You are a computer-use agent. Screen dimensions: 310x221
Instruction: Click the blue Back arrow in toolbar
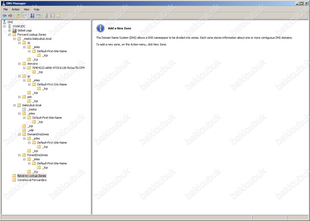(4, 16)
